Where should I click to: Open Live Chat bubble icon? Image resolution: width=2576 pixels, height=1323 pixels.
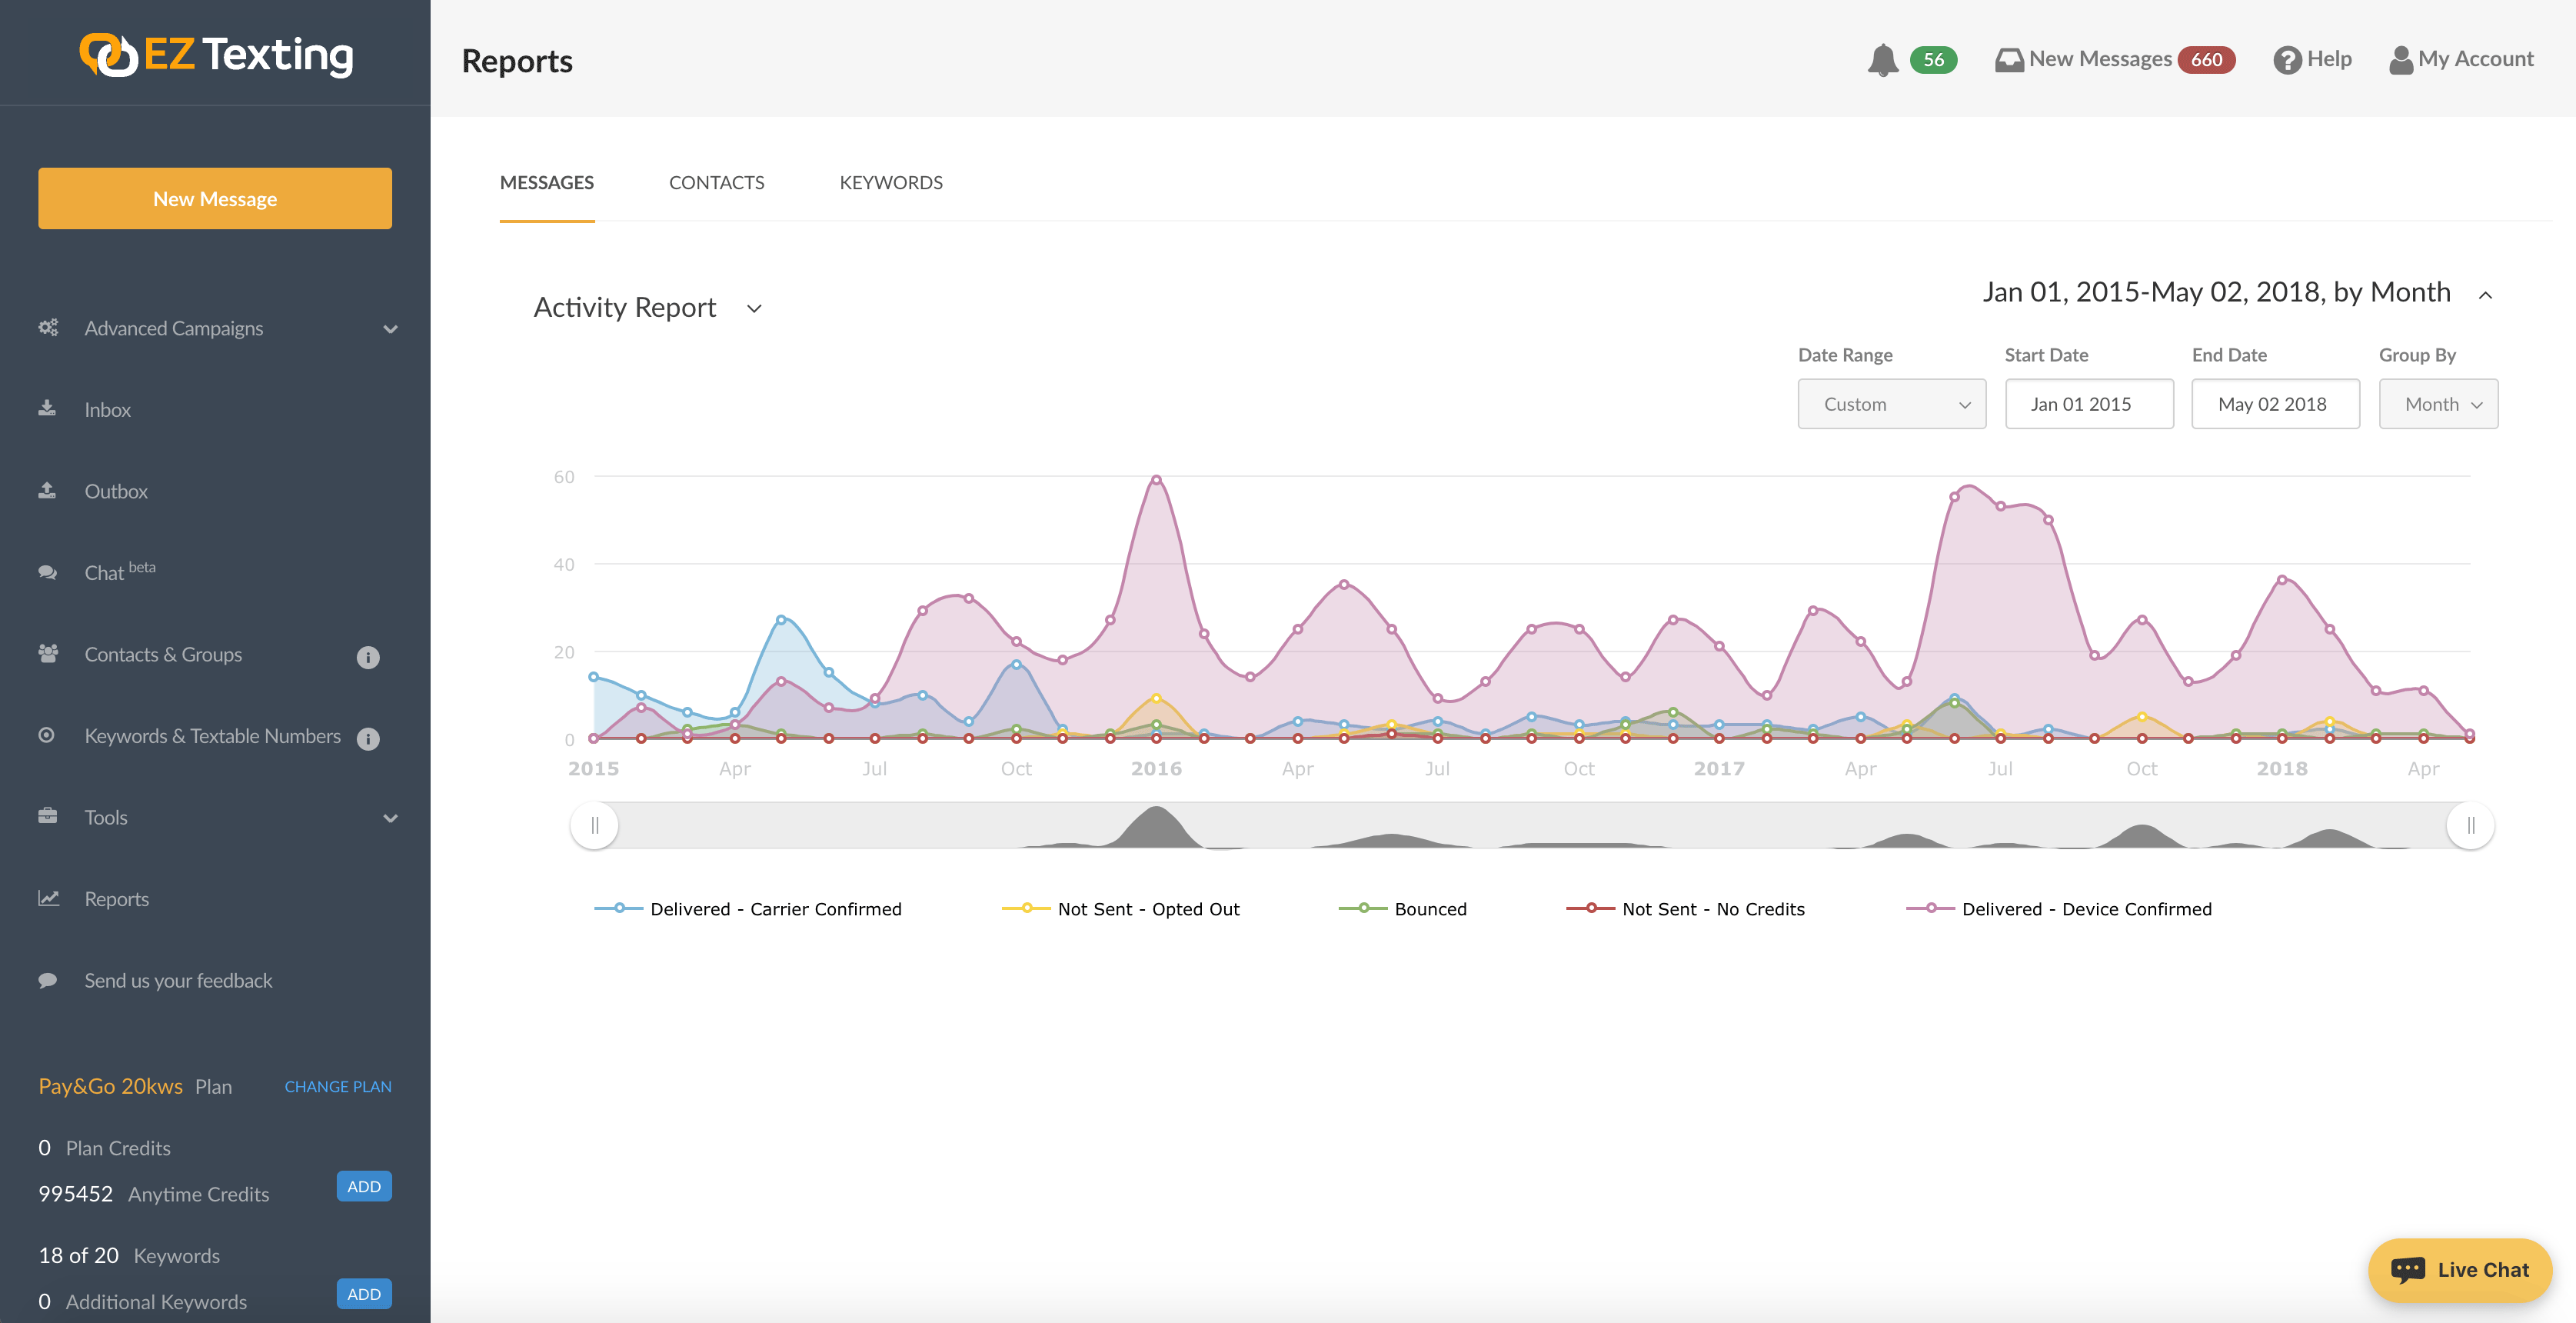2407,1270
